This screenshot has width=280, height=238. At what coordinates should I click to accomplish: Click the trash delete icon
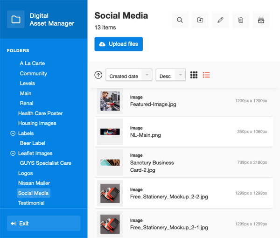click(241, 20)
